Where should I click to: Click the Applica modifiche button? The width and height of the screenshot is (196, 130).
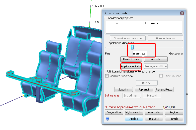coord(131,66)
